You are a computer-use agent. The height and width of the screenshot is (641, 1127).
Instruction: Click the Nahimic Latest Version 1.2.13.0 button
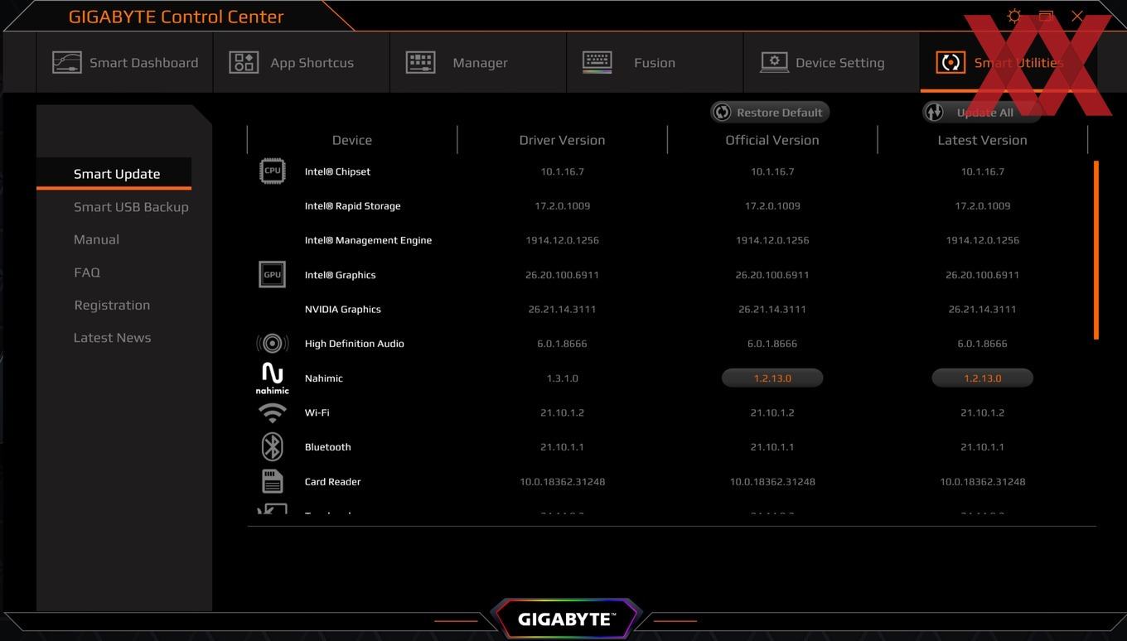(x=982, y=378)
